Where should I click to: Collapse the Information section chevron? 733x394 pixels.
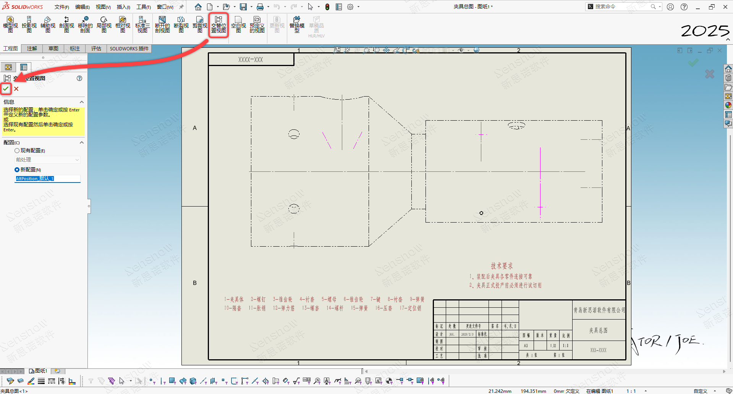coord(81,102)
